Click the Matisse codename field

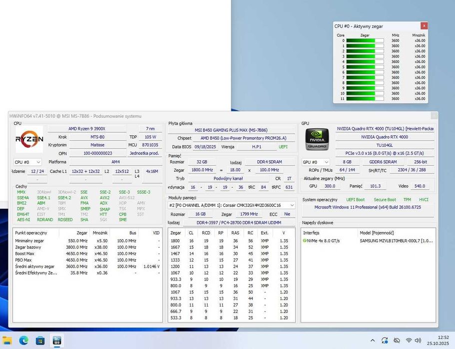[97, 145]
